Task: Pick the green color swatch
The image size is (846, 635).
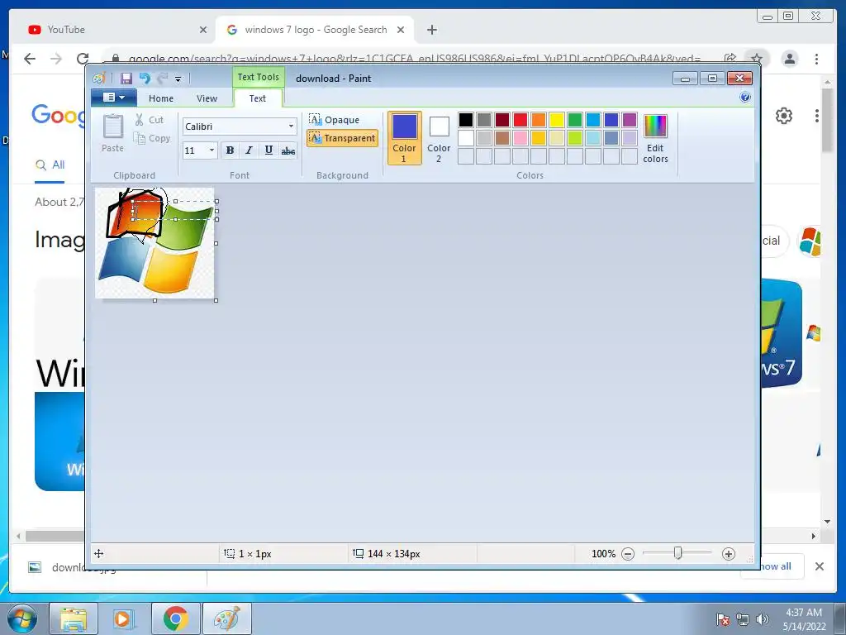Action: pos(575,119)
